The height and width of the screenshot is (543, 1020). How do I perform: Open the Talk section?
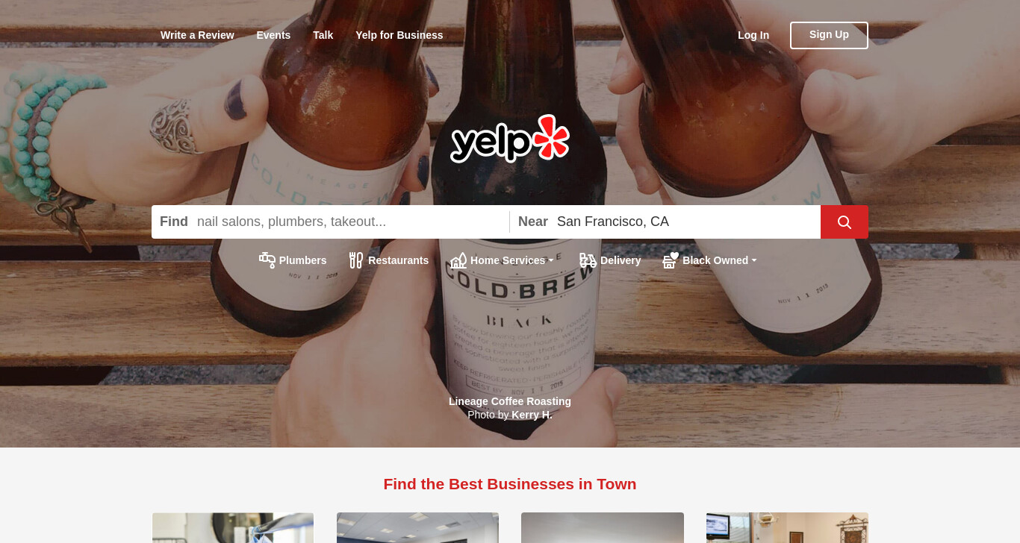pos(323,35)
